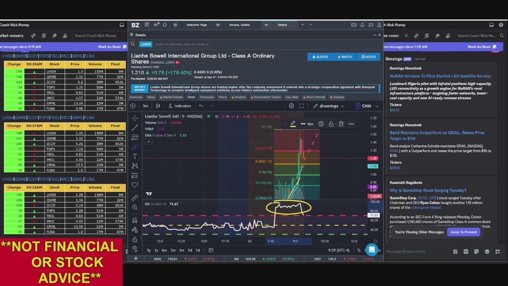
Task: Open the widgets grid icon in Benzinga
Action: [147, 25]
